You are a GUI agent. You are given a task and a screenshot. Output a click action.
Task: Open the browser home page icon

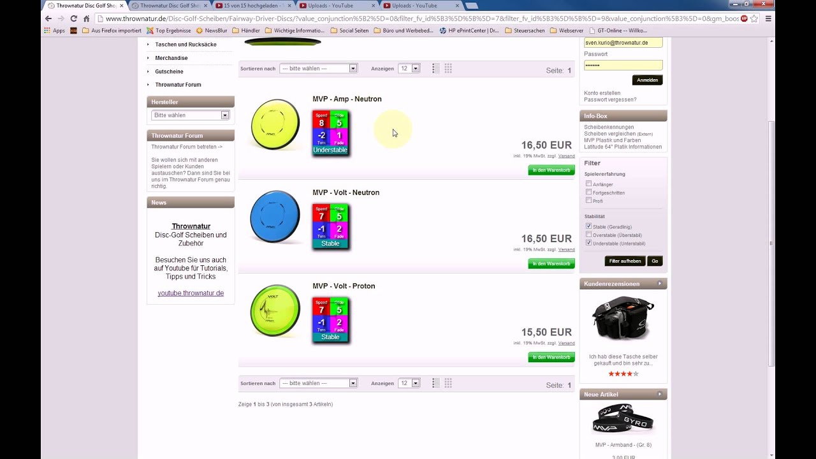point(87,18)
